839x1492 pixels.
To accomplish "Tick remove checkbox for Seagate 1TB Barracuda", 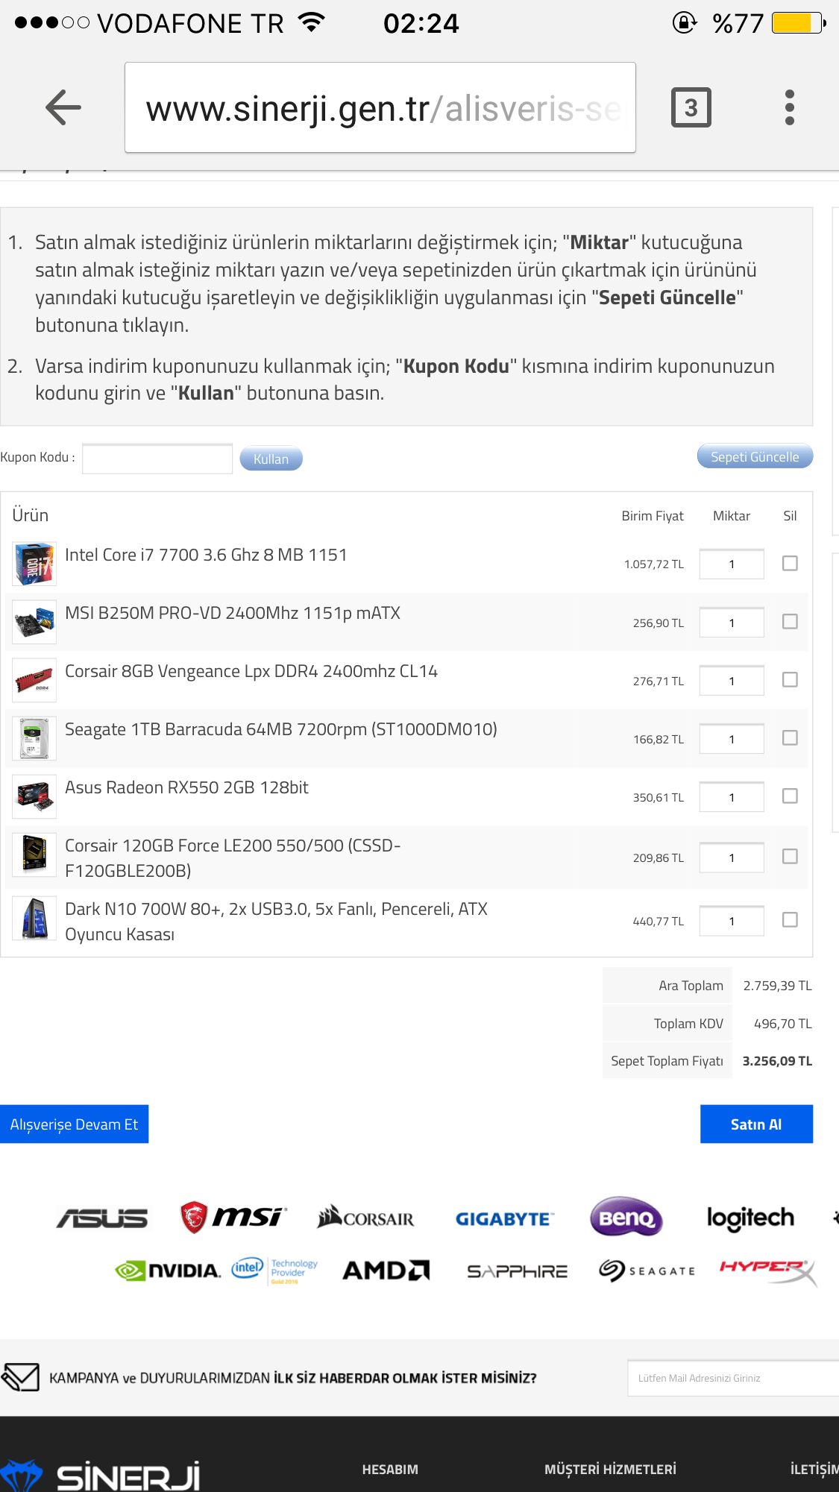I will [x=790, y=738].
